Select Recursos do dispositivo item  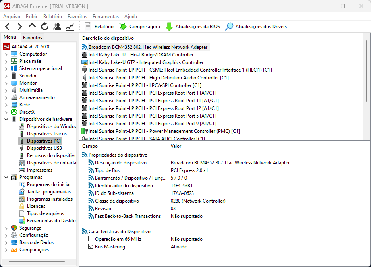coord(47,155)
